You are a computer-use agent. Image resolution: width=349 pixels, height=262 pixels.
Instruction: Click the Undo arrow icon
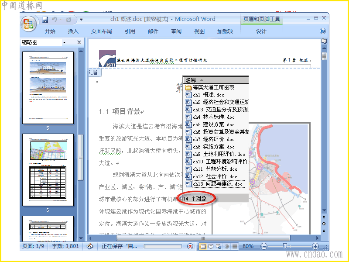[x=54, y=20]
